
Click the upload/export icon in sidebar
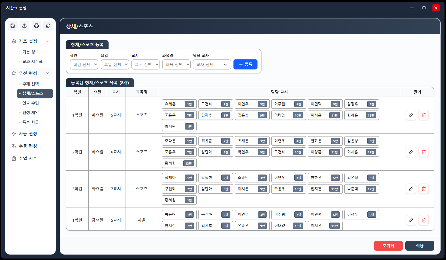pos(24,26)
